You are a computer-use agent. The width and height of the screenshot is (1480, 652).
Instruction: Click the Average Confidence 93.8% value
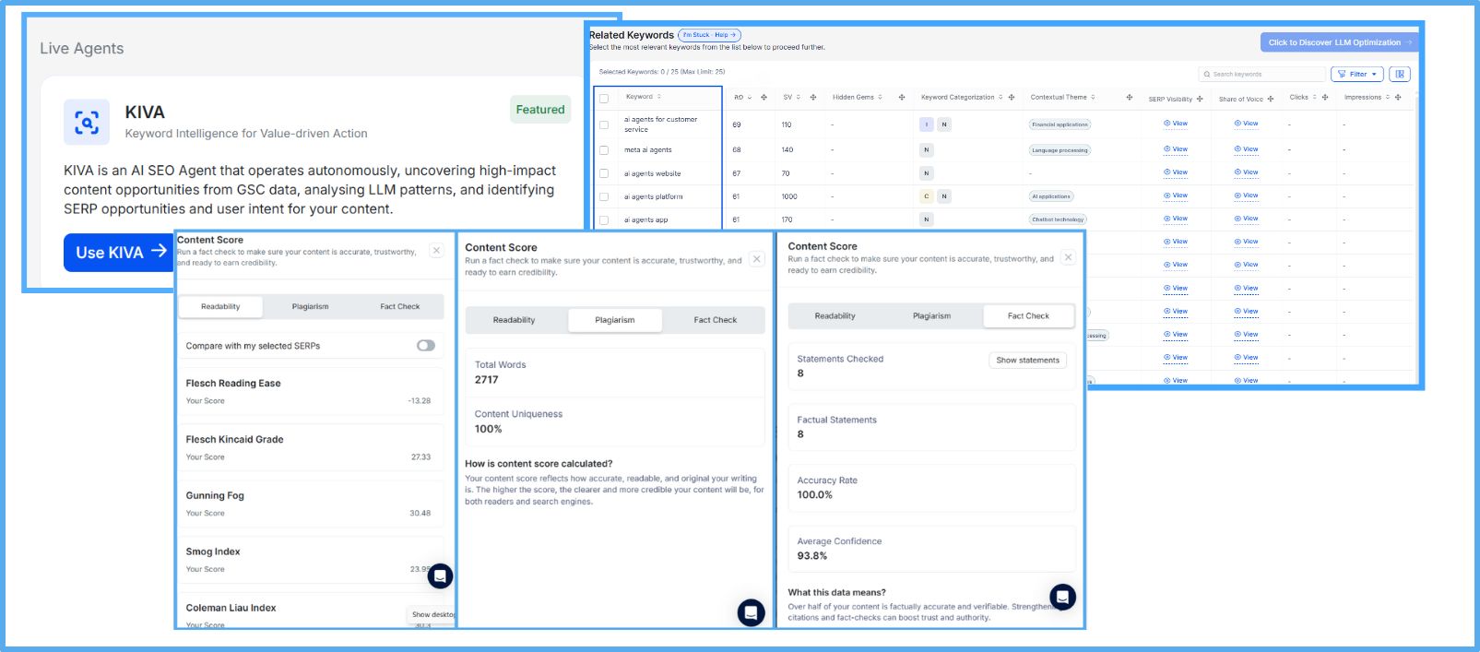(x=812, y=556)
